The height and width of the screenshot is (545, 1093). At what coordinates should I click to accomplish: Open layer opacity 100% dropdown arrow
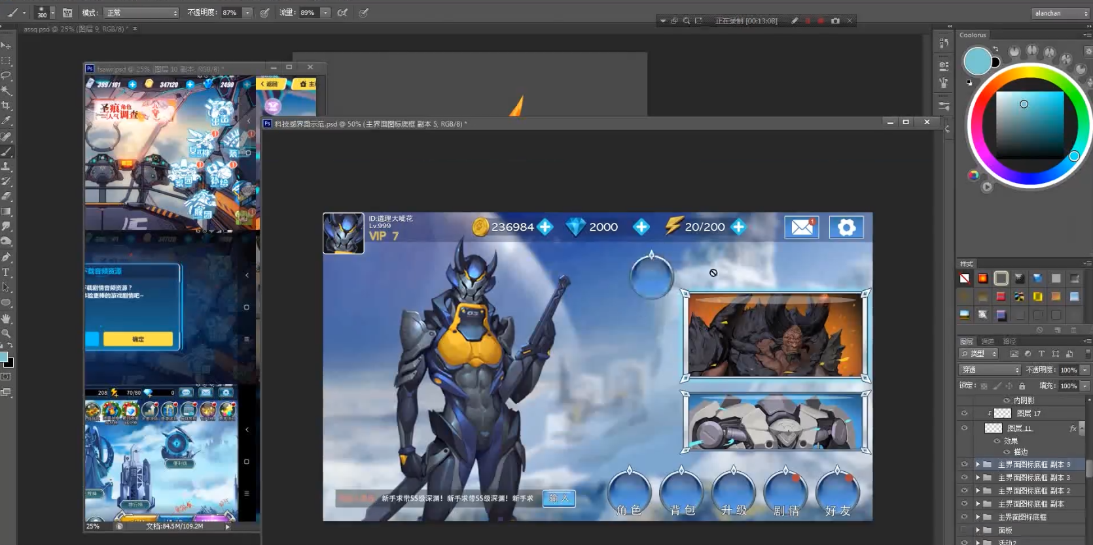click(1084, 370)
